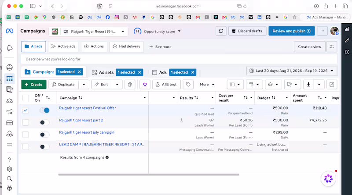Turn off Festival Offer campaign toggle
The image size is (352, 195).
tap(44, 110)
